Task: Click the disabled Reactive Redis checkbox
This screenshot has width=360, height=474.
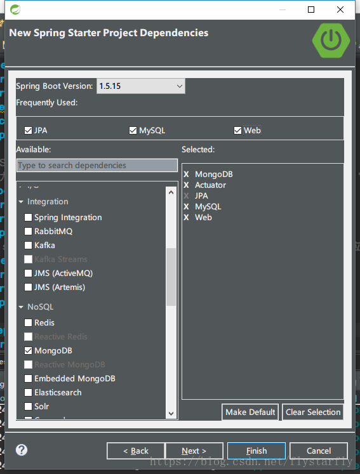Action: 28,336
